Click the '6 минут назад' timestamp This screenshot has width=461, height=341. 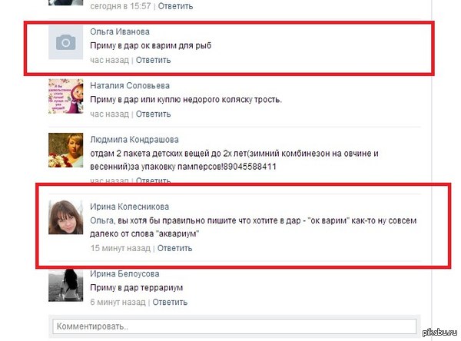click(x=118, y=302)
